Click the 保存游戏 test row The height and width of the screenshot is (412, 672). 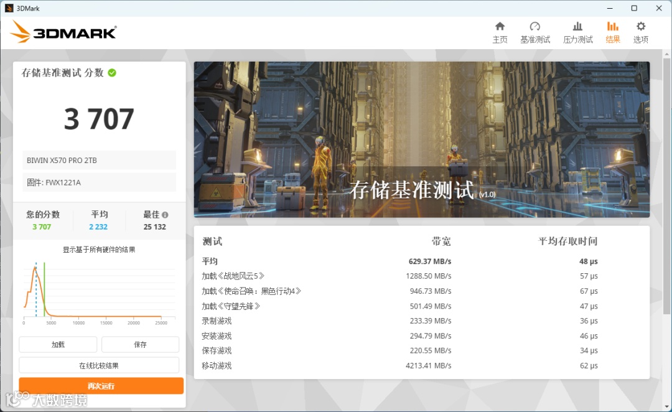point(399,350)
